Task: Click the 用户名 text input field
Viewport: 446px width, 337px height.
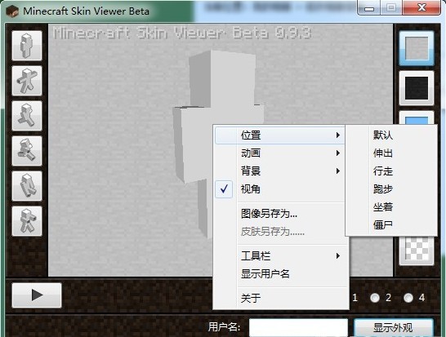Action: click(298, 328)
